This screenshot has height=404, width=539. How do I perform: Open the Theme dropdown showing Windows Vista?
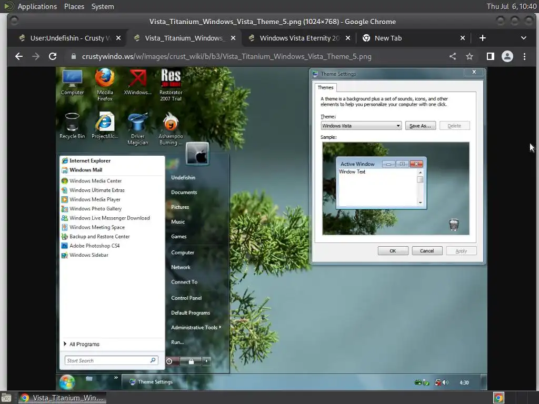click(361, 126)
